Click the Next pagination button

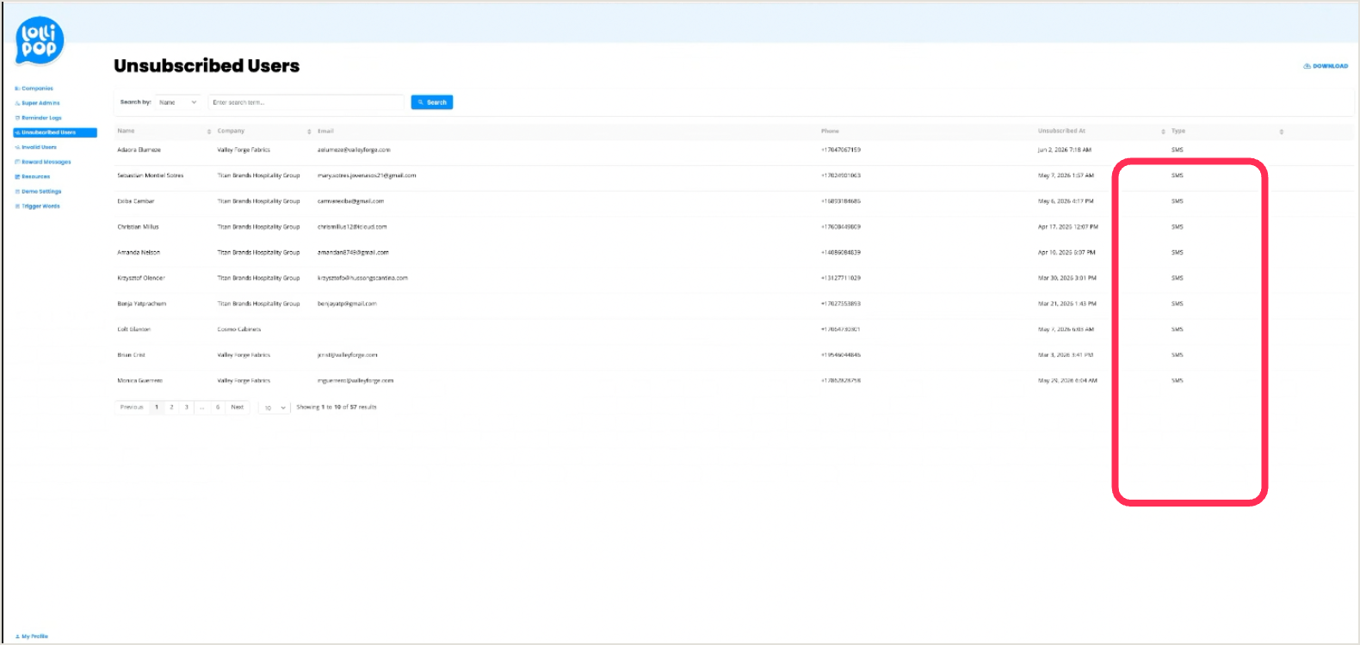pos(238,408)
